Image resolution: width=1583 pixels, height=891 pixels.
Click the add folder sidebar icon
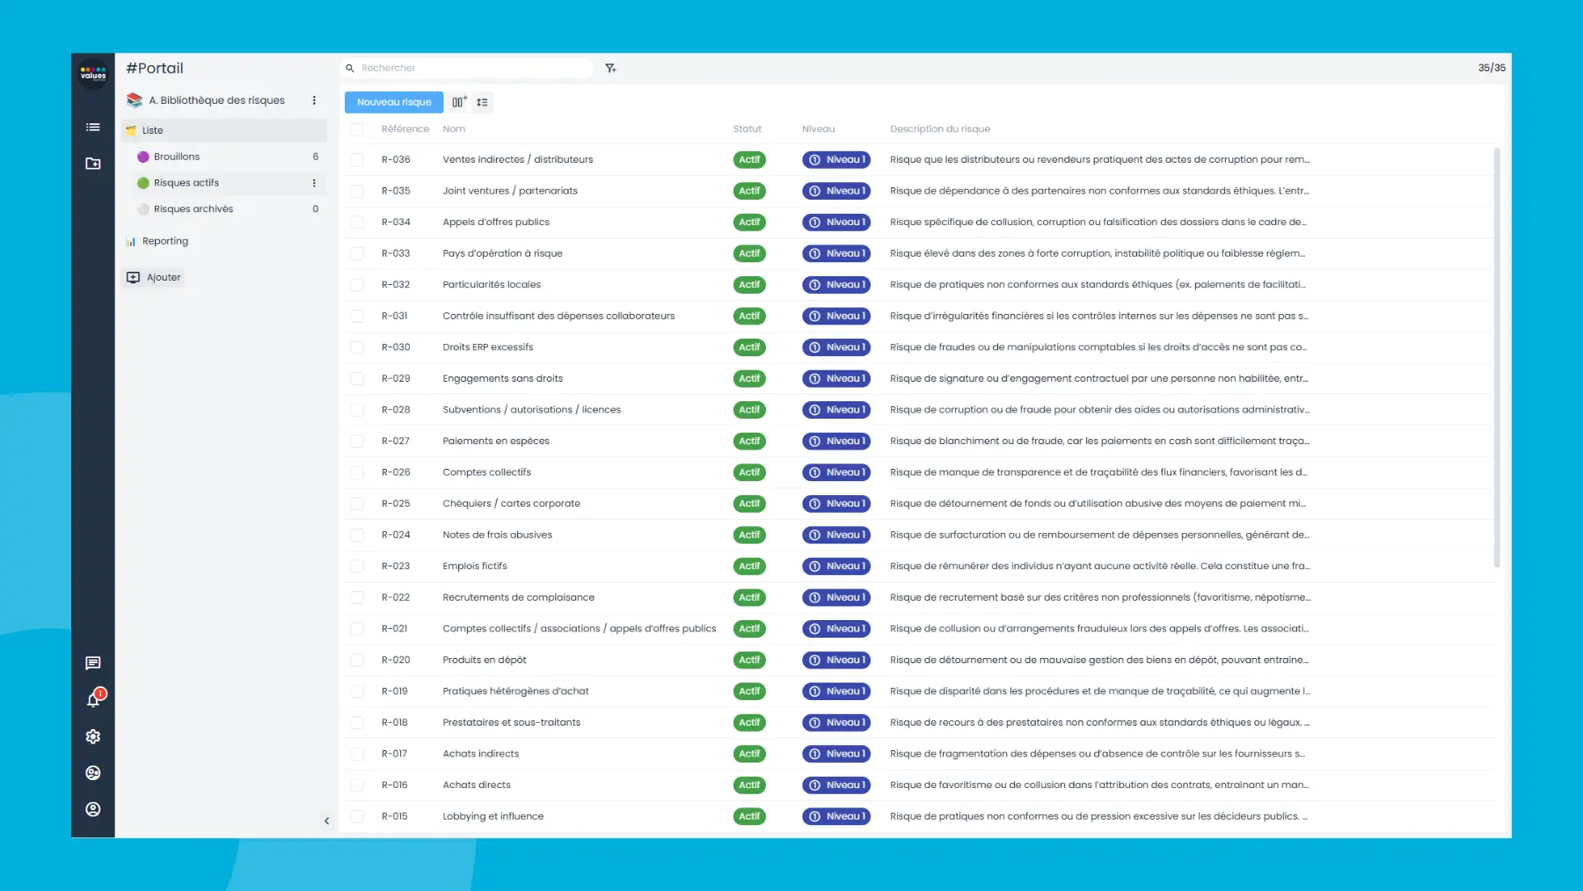pos(93,164)
